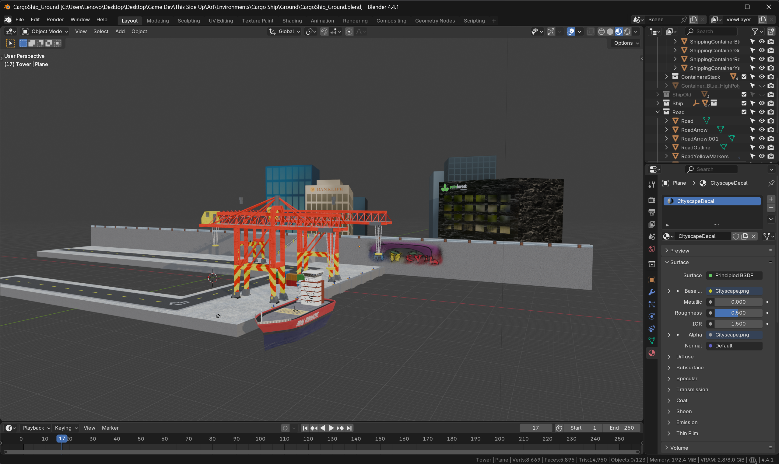This screenshot has width=779, height=464.
Task: Open the Render properties tab (camera icon)
Action: (652, 200)
